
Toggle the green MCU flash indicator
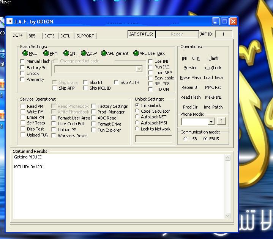pyautogui.click(x=25, y=53)
